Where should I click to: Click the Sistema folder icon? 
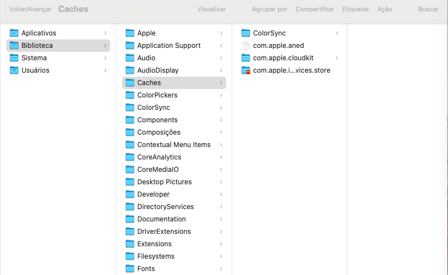(14, 58)
